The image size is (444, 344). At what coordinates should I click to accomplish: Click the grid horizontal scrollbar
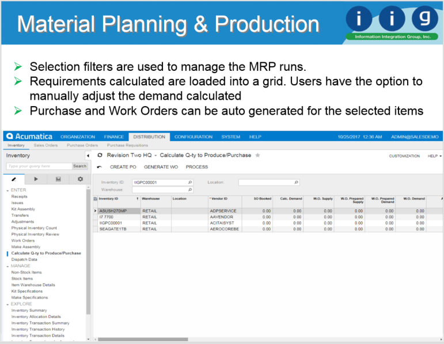click(143, 339)
